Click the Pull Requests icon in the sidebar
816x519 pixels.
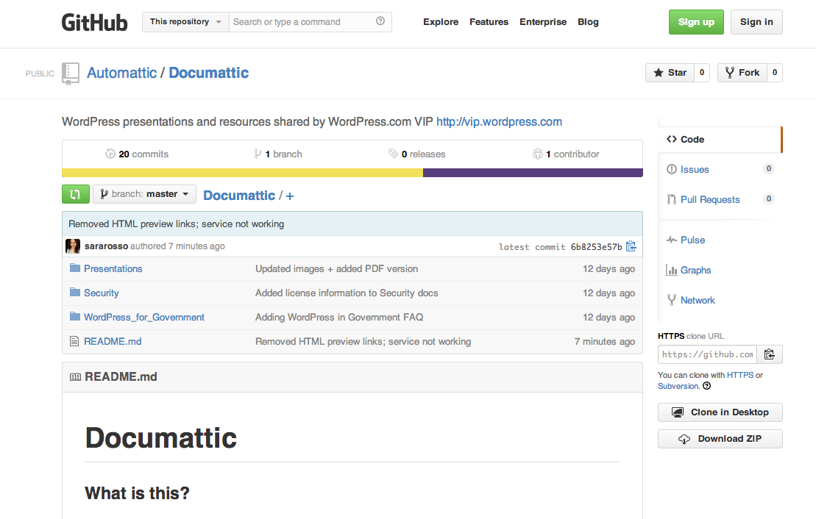pyautogui.click(x=671, y=199)
